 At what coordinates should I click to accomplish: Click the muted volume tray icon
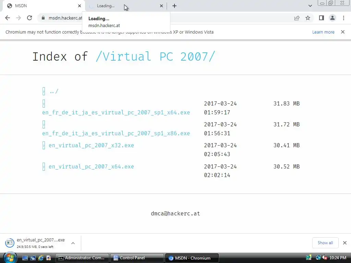click(x=325, y=258)
